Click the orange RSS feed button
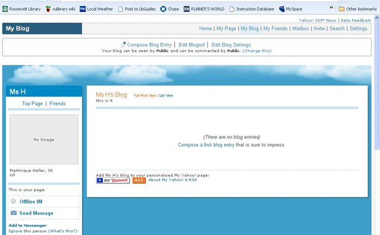Screen dimensions: 380x235 139,180
